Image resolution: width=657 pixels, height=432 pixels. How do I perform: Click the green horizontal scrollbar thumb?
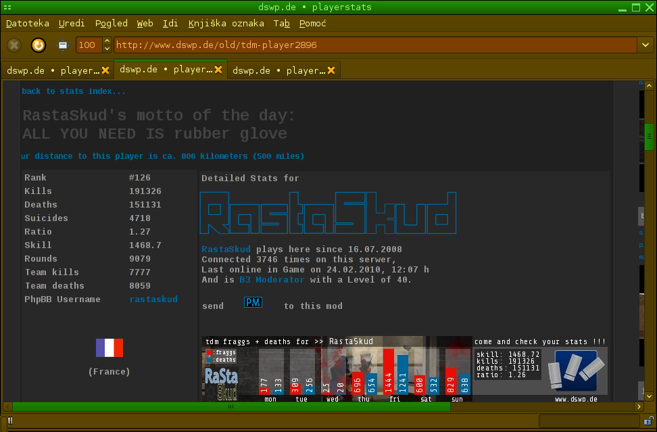pyautogui.click(x=231, y=407)
